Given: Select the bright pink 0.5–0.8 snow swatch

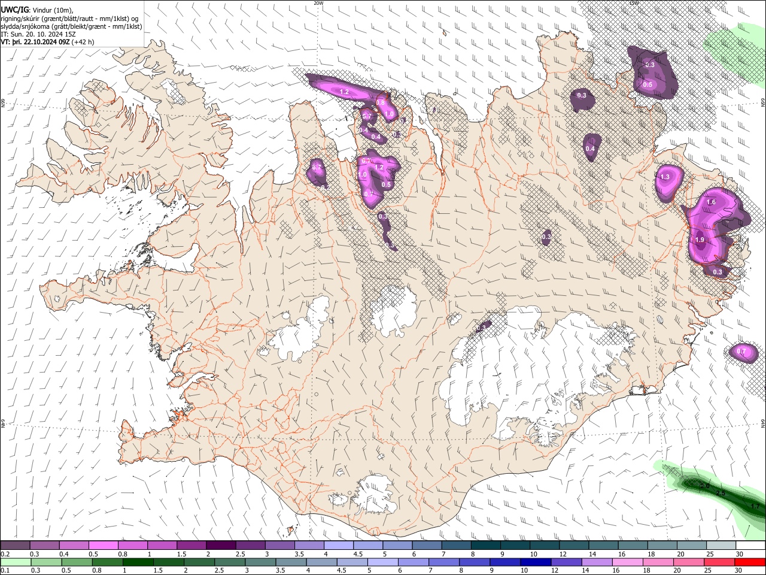Looking at the screenshot, I should point(104,546).
